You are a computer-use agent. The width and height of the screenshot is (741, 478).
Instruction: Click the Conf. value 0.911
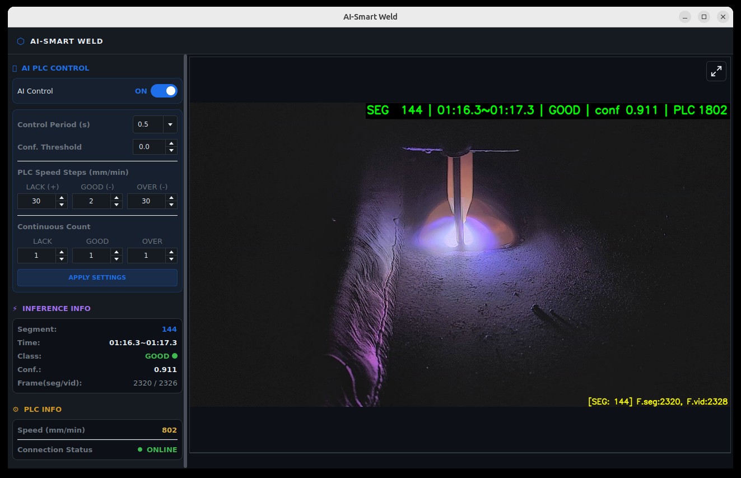coord(165,369)
